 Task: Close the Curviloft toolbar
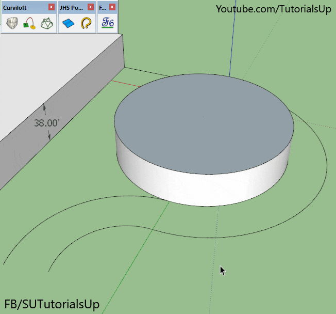[52, 7]
